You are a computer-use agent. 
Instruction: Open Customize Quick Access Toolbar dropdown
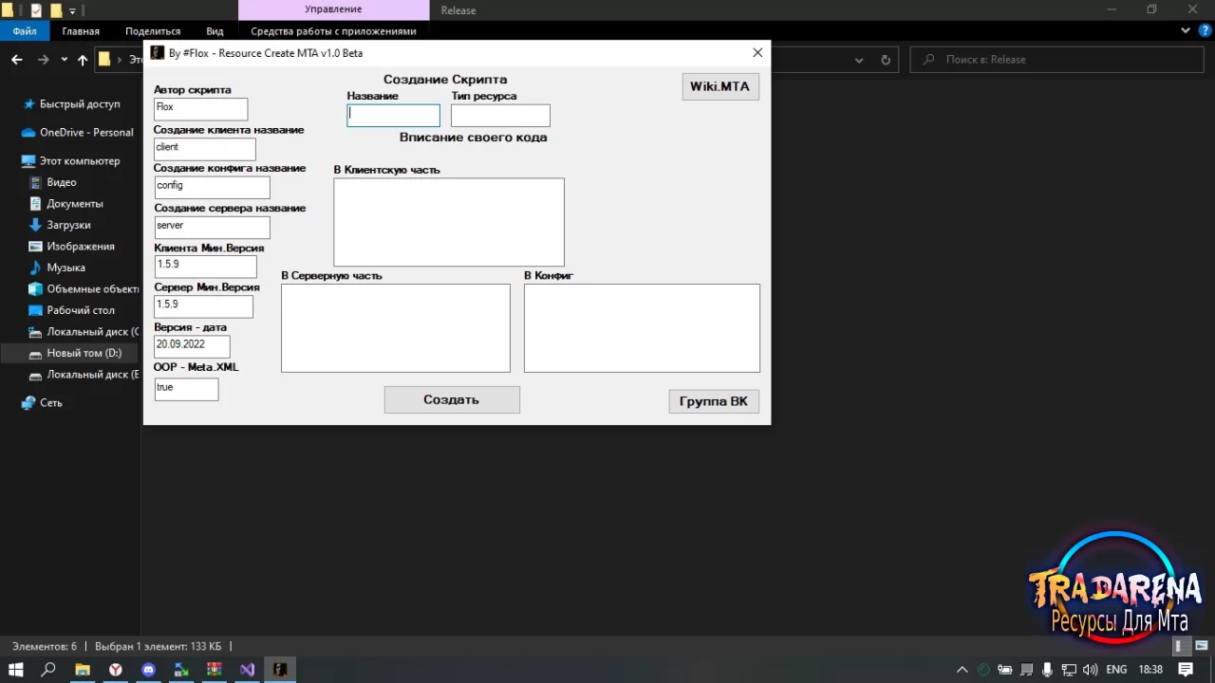coord(72,10)
